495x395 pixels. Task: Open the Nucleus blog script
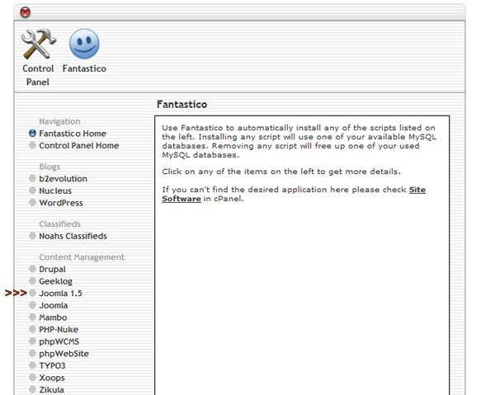pos(55,190)
